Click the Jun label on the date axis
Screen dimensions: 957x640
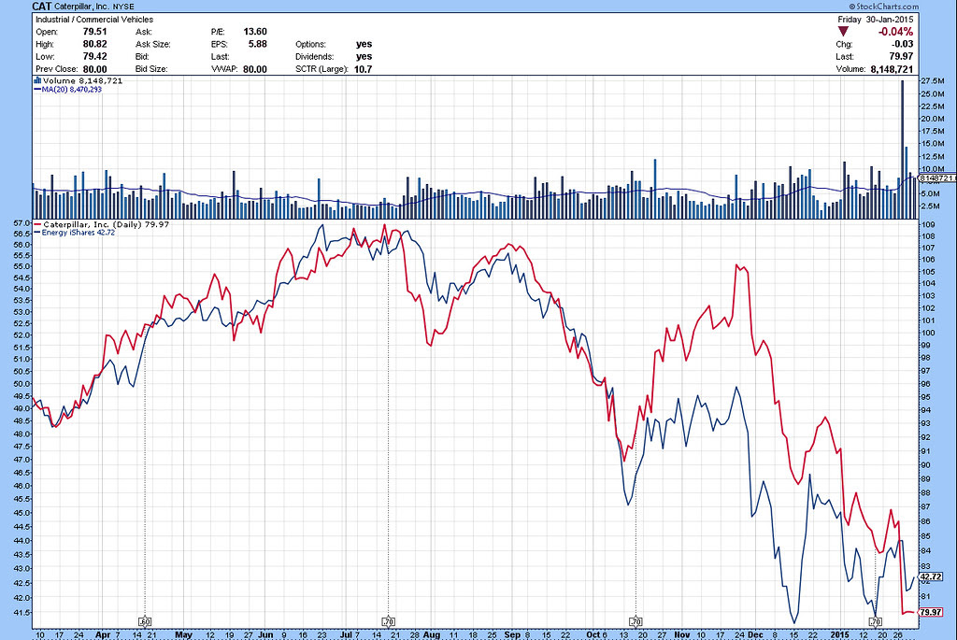(265, 634)
